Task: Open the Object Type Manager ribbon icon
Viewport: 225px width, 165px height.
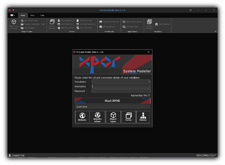Action: 14,24
